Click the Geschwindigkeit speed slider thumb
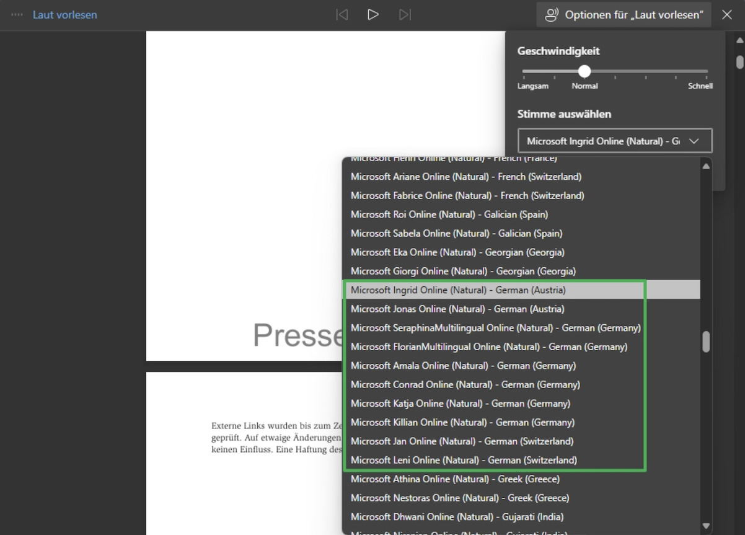This screenshot has height=535, width=745. (584, 71)
